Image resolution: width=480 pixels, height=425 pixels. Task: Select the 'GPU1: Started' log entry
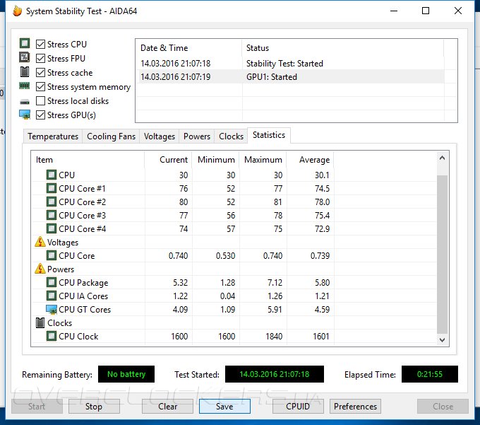tap(272, 77)
